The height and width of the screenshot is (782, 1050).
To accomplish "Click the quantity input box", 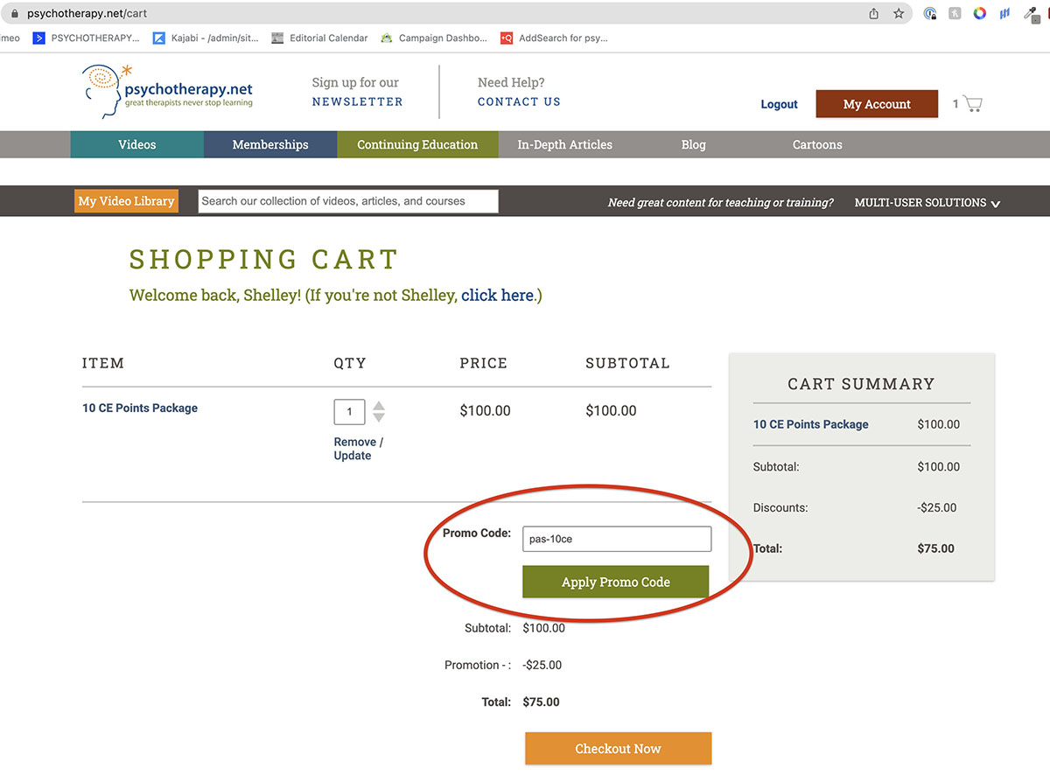I will pyautogui.click(x=349, y=411).
